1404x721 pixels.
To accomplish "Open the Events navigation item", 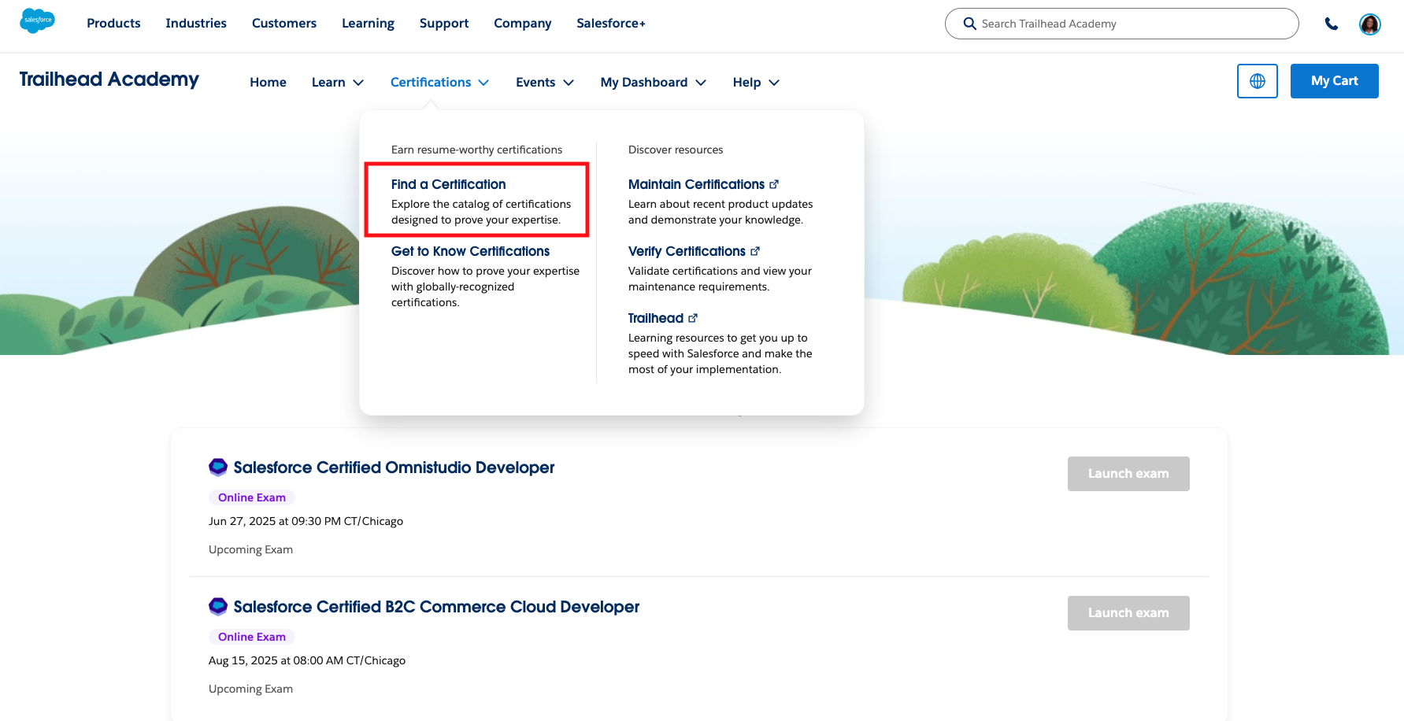I will [x=535, y=82].
